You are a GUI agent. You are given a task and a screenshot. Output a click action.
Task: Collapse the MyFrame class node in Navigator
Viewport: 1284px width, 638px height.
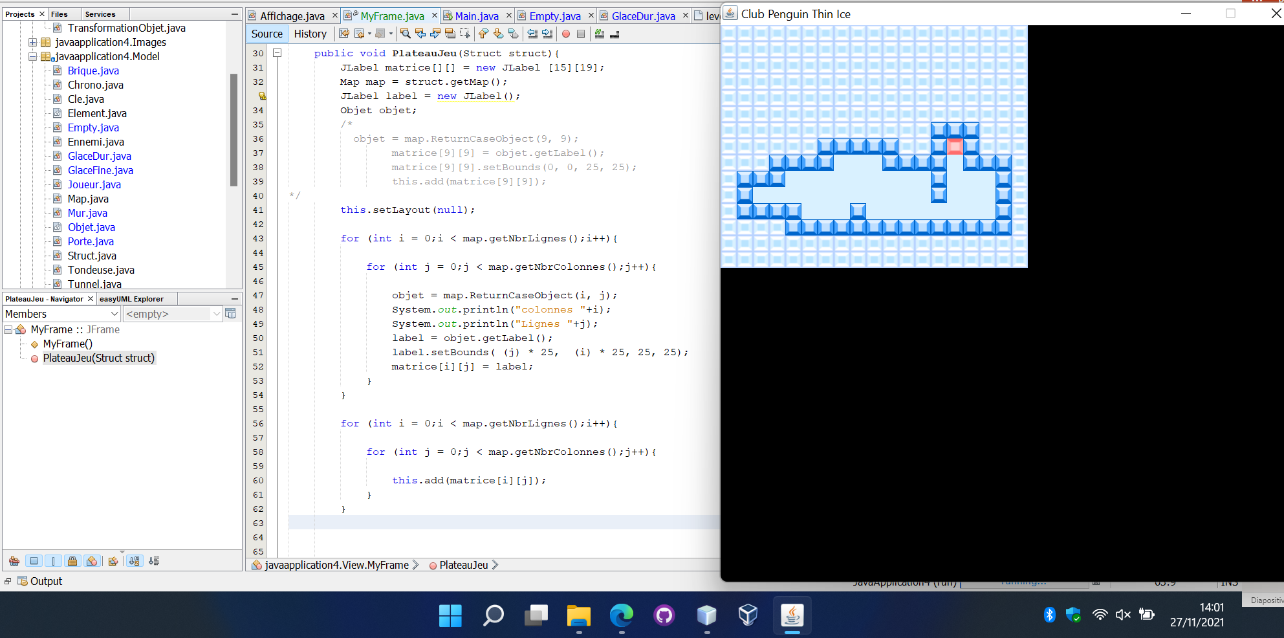pyautogui.click(x=8, y=329)
